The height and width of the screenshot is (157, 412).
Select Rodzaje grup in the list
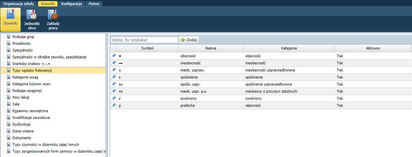23,36
